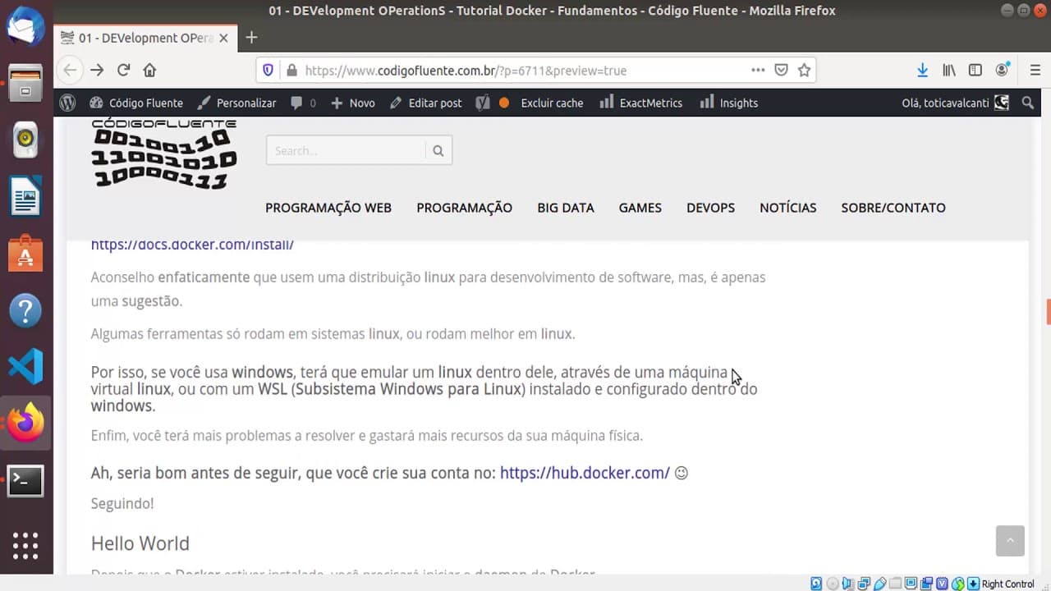This screenshot has width=1051, height=591.
Task: Open SOBRE/CONTATO nav menu
Action: [893, 208]
